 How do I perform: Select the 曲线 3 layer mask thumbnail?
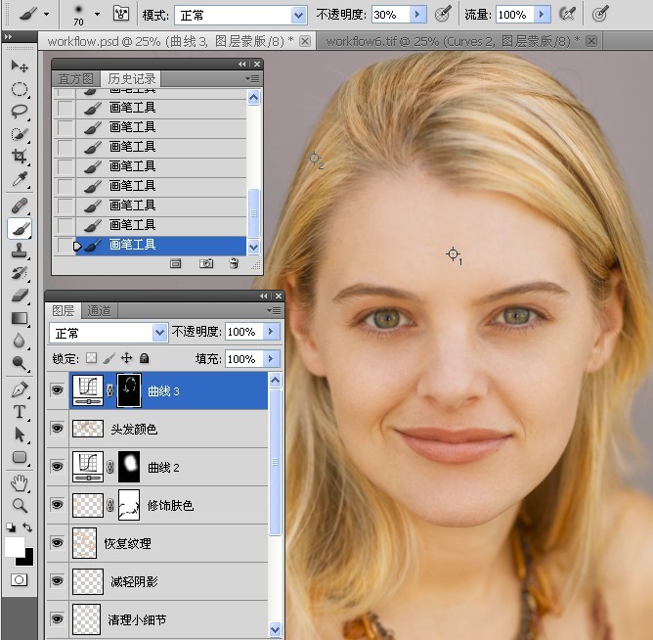[x=129, y=390]
